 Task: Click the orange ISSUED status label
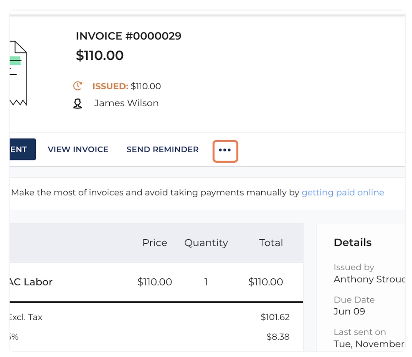click(110, 86)
